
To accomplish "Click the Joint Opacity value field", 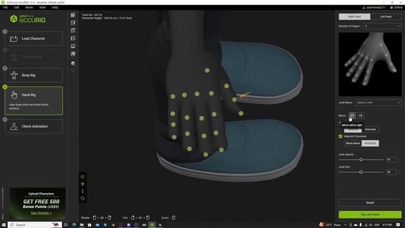I will pos(391,160).
